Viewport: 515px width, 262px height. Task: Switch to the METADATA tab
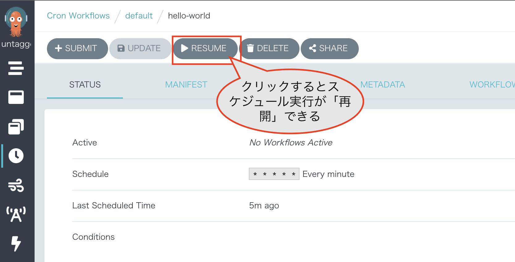click(383, 84)
